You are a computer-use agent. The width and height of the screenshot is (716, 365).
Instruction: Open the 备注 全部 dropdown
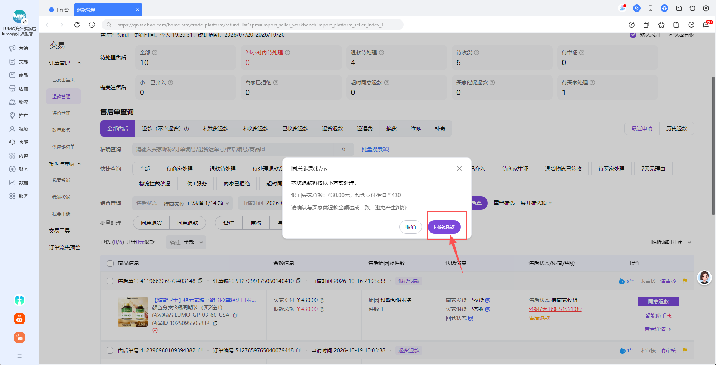tap(186, 243)
